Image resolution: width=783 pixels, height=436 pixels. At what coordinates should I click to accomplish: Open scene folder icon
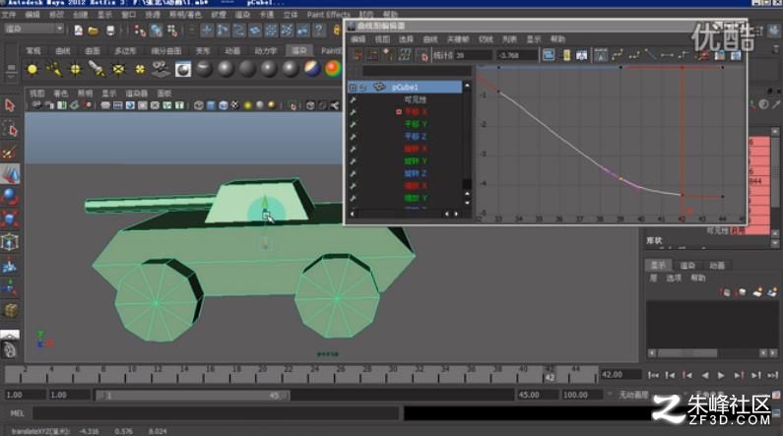point(94,31)
